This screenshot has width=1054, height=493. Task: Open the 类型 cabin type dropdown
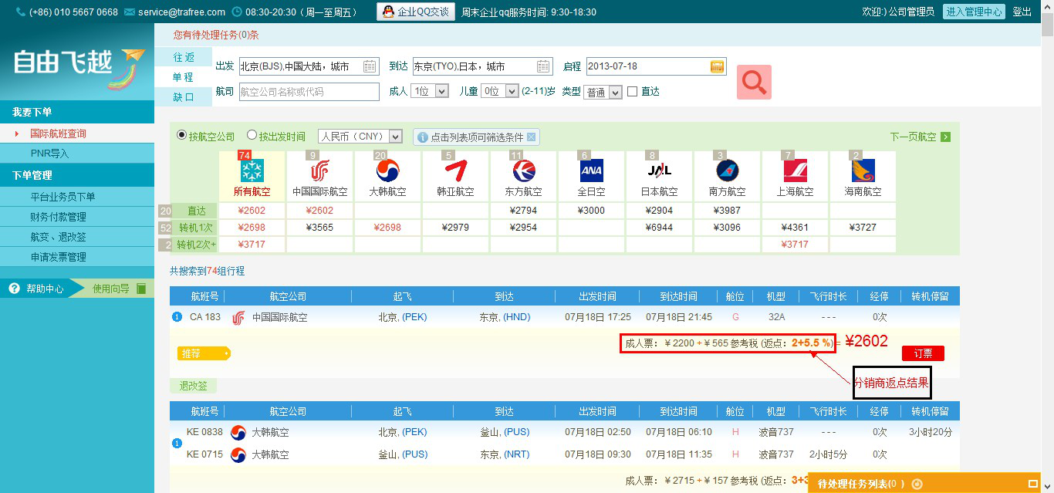click(603, 93)
